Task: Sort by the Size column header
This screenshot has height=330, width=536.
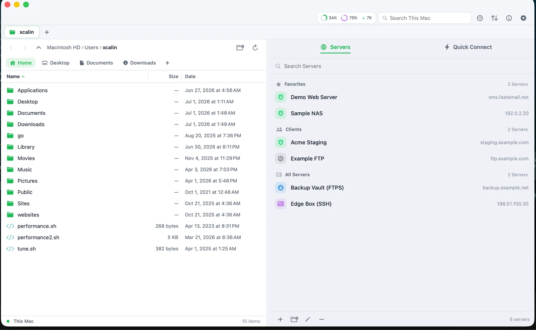Action: pyautogui.click(x=173, y=76)
